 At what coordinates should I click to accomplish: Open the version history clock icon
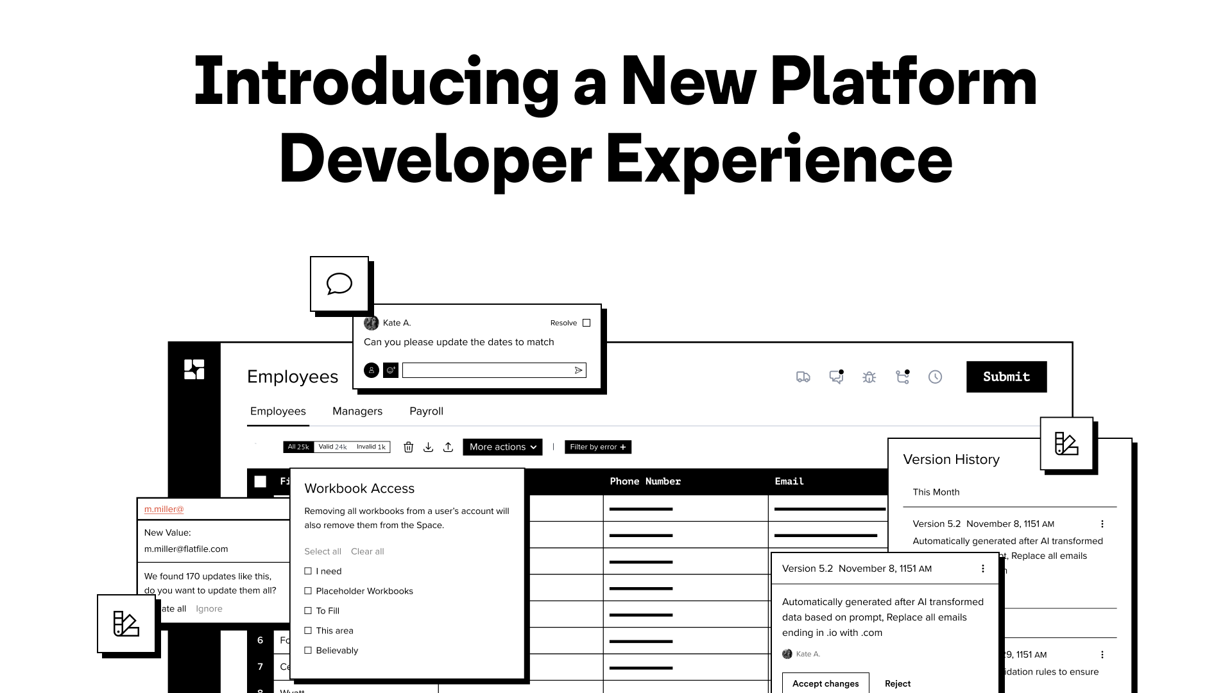click(x=935, y=377)
